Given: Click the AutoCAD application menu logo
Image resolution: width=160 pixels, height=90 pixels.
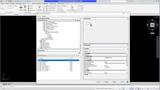Looking at the screenshot, I should tap(1, 1).
